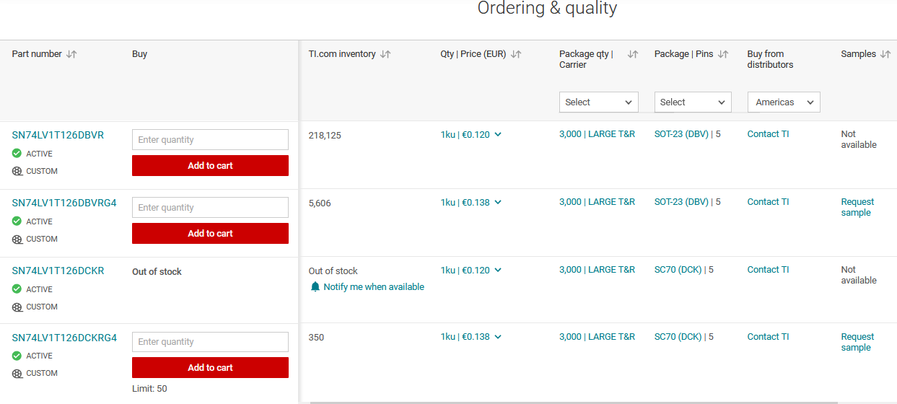This screenshot has height=404, width=897.
Task: Request sample for SN74LV1T126DBVRG4
Action: tap(857, 207)
